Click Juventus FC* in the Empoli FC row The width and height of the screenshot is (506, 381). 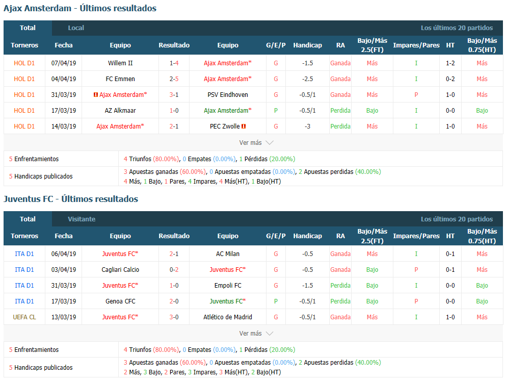[120, 286]
